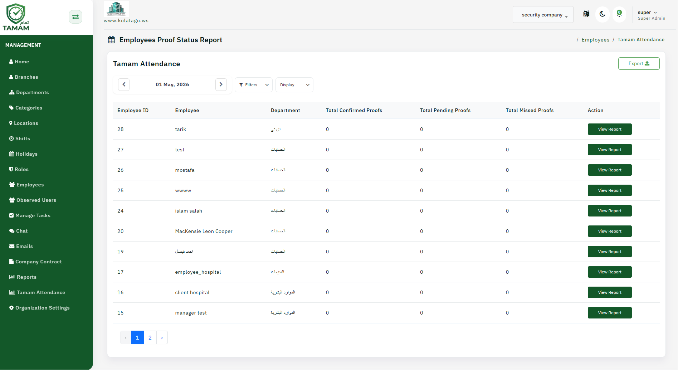The image size is (678, 370).
Task: View Report for employee tarik
Action: click(x=610, y=129)
